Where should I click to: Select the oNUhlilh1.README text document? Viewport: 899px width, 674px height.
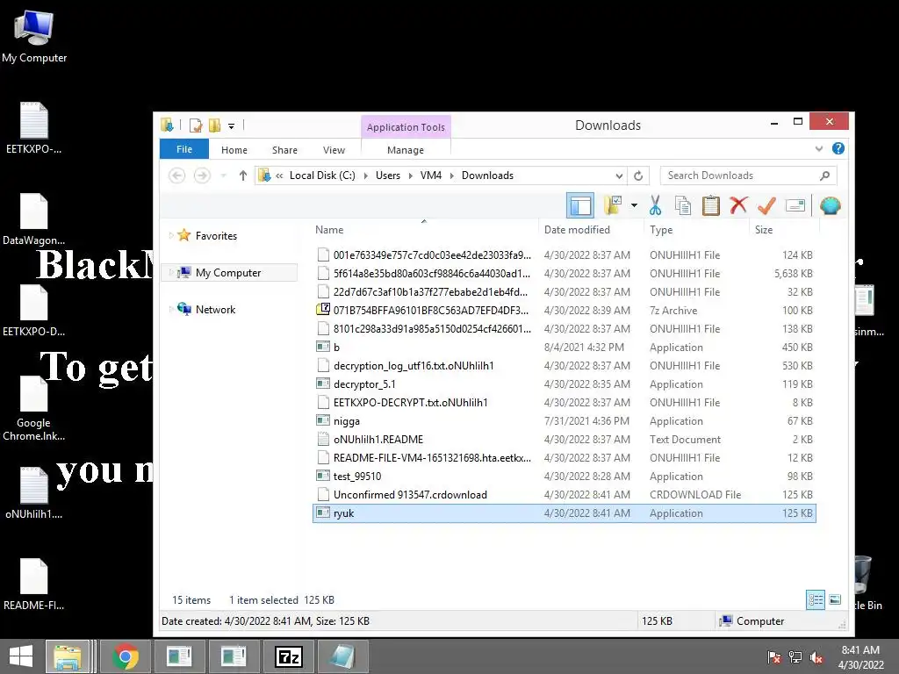(565, 440)
